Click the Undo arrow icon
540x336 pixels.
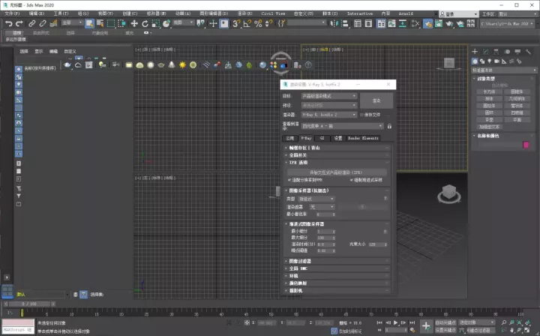click(8, 23)
